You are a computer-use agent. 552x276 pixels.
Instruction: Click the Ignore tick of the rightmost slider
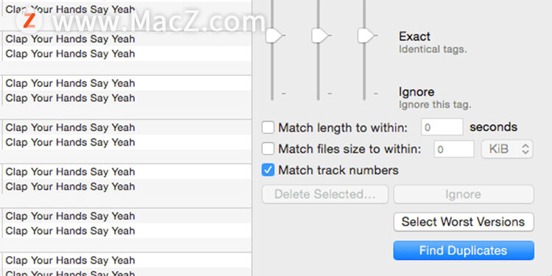(375, 93)
